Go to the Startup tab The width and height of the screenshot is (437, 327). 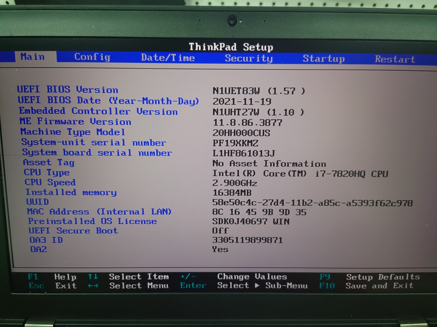click(324, 59)
